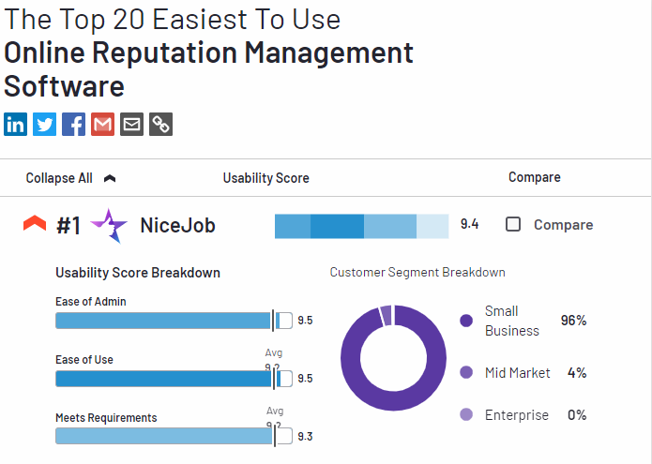This screenshot has width=652, height=464.
Task: Check the NiceJob Compare checkbox
Action: pos(513,224)
